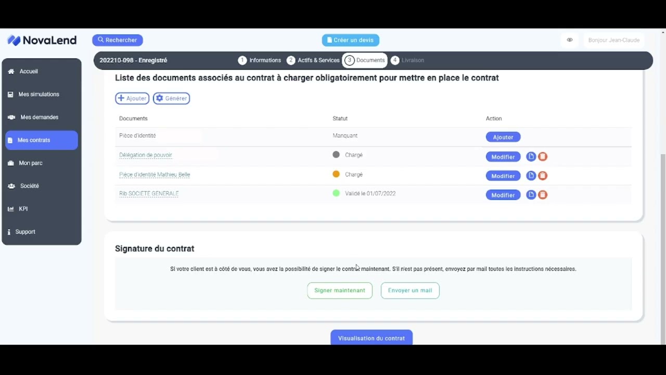Click Modifier for Délégation de pouvoir

[503, 157]
